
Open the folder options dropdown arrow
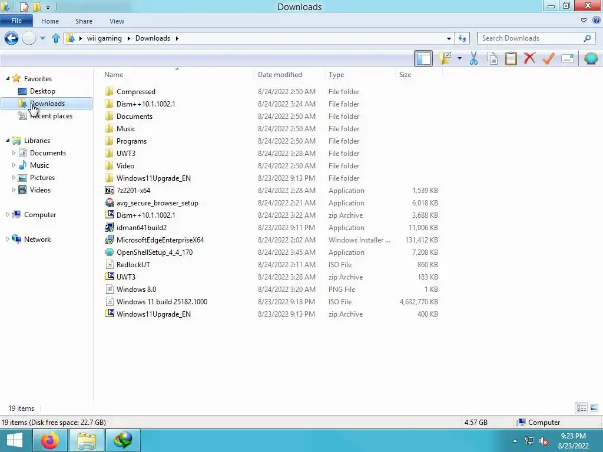pyautogui.click(x=459, y=59)
